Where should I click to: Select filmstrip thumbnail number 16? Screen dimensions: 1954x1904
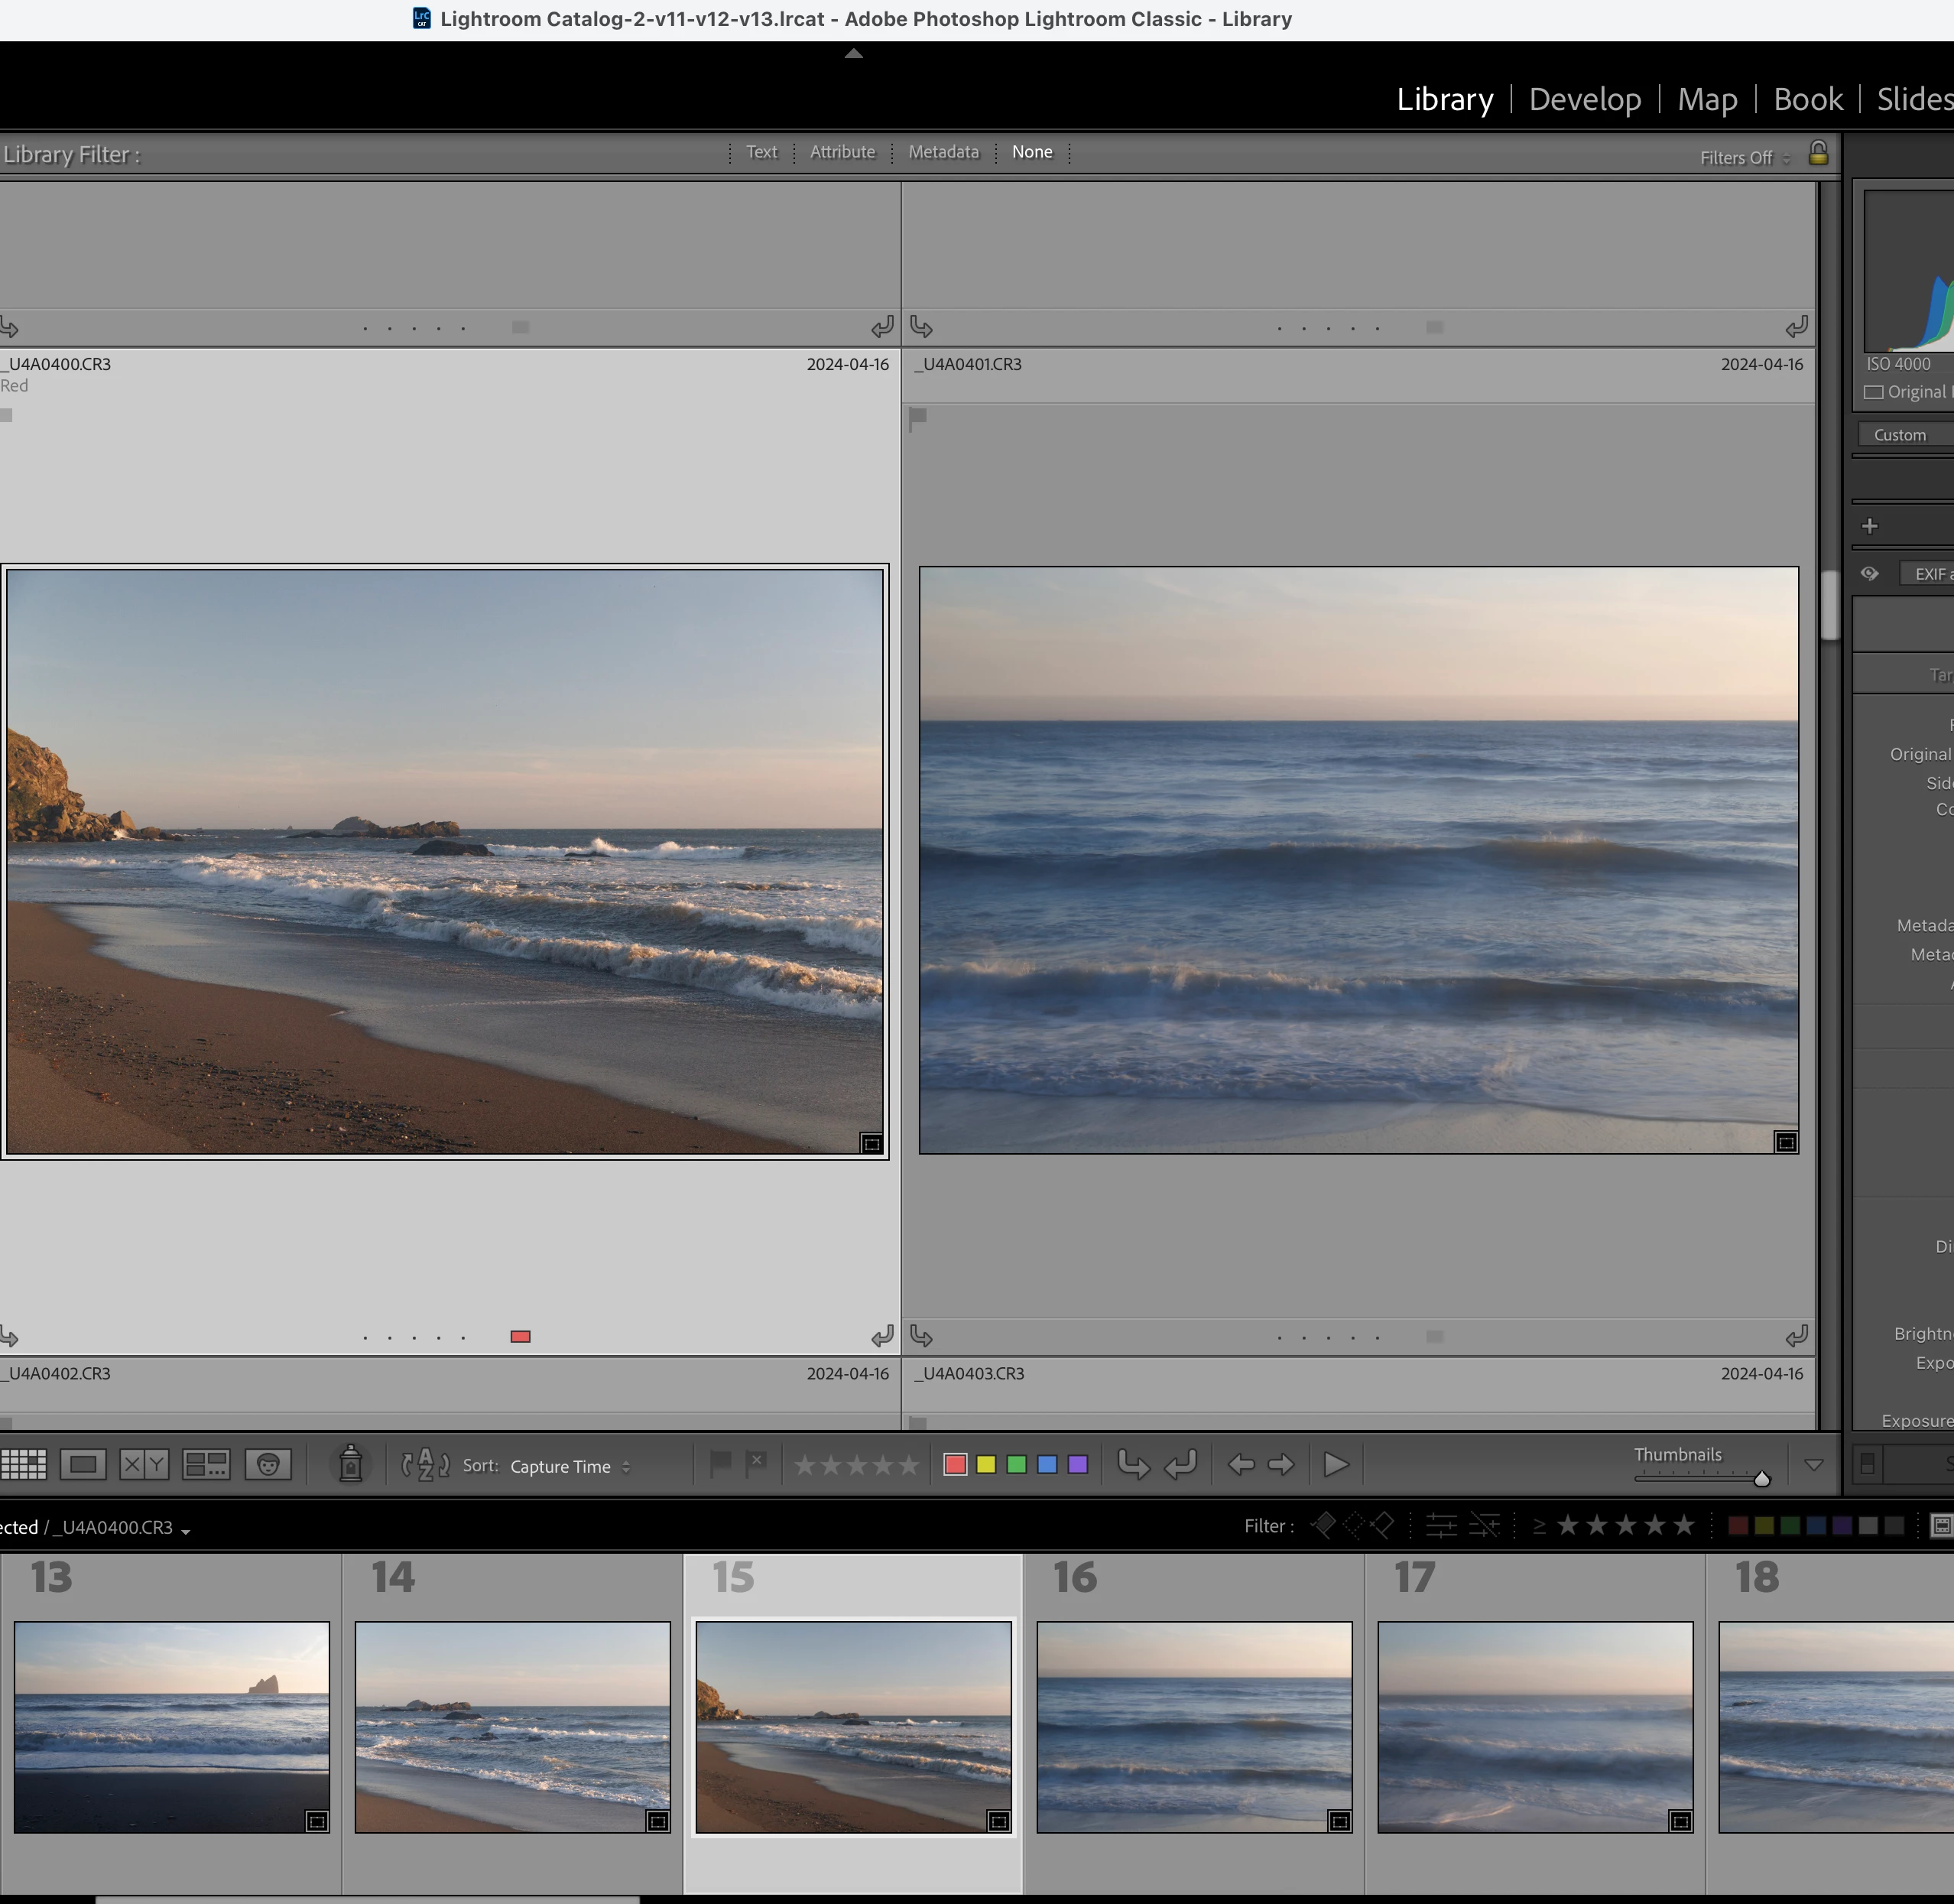click(1194, 1727)
